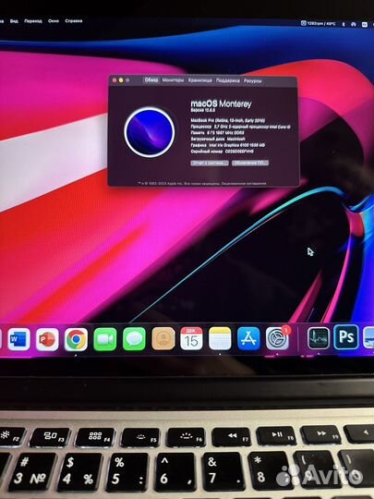374x499 pixels.
Task: Click the macOS Monterey title text
Action: pos(221,103)
